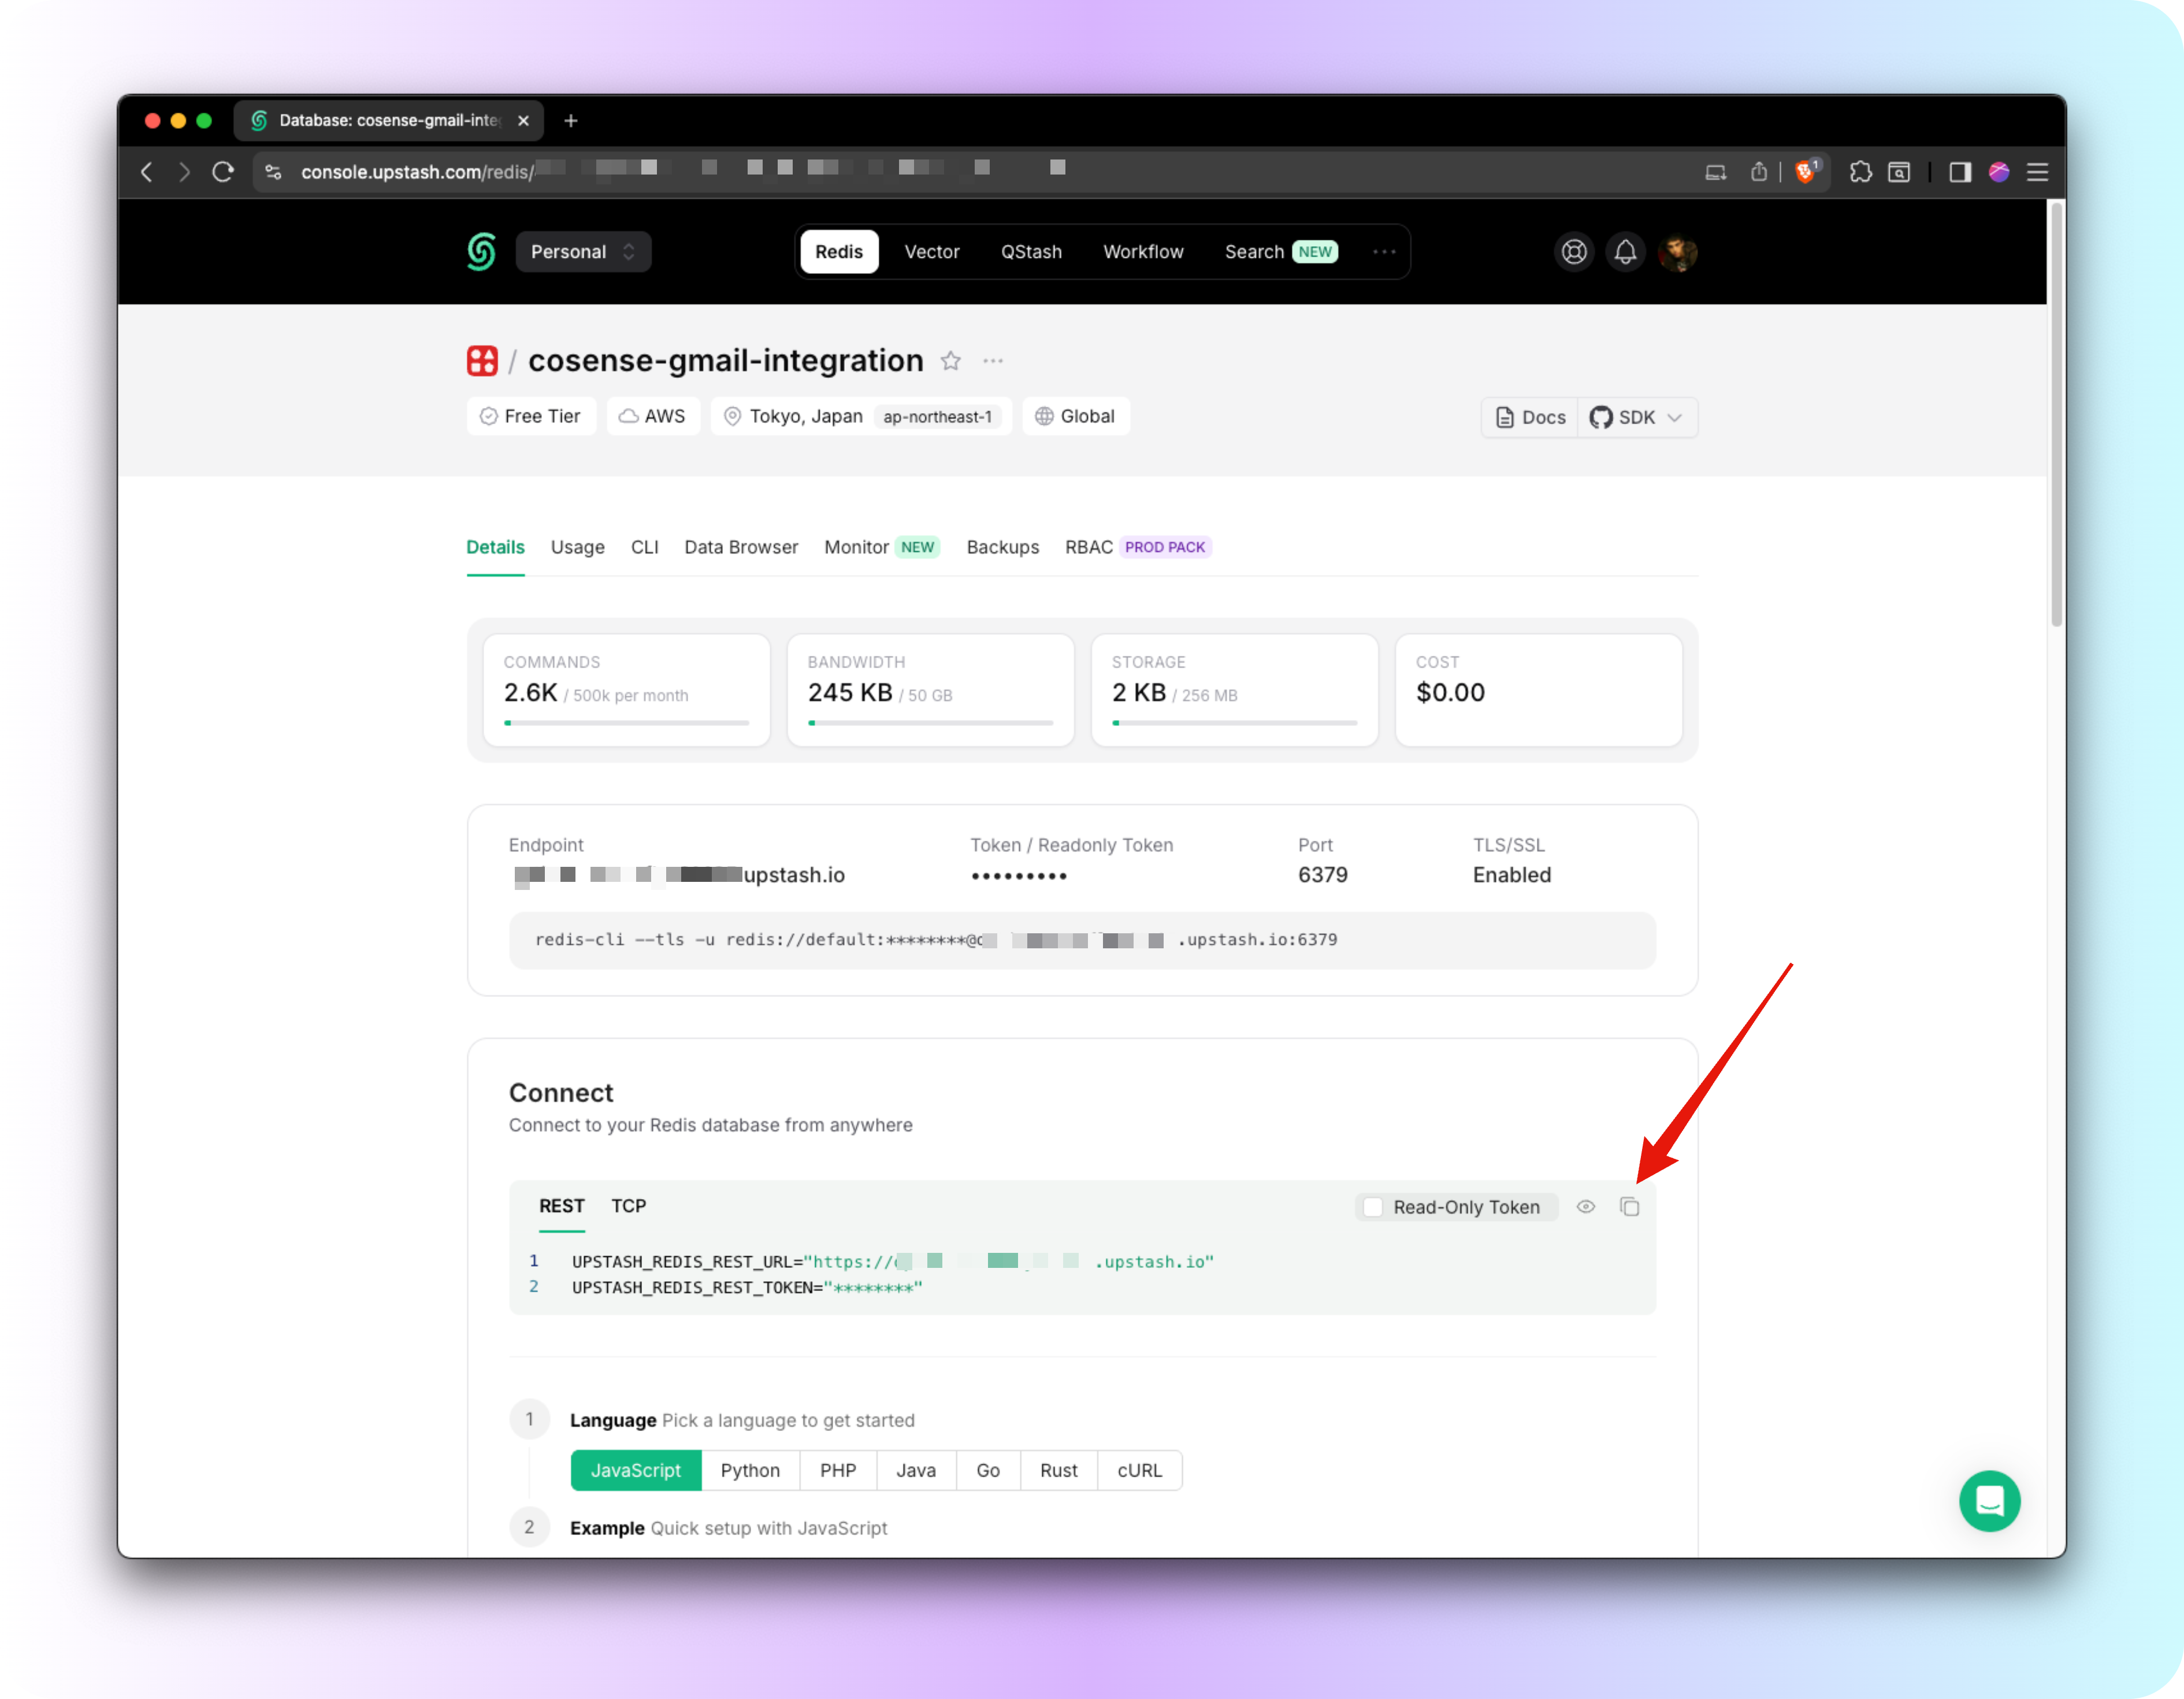This screenshot has width=2184, height=1699.
Task: Open the browser share icon
Action: point(1758,172)
